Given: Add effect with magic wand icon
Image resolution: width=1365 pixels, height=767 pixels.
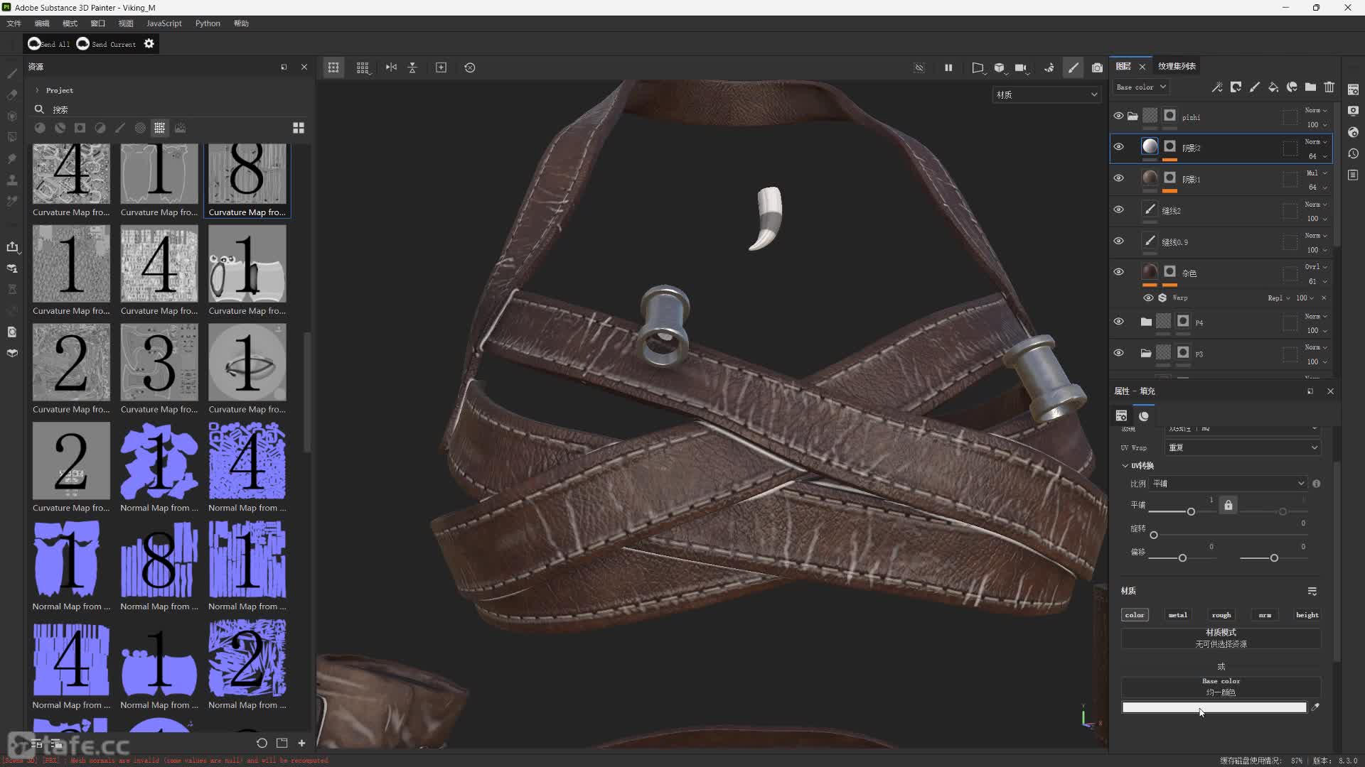Looking at the screenshot, I should (1217, 87).
